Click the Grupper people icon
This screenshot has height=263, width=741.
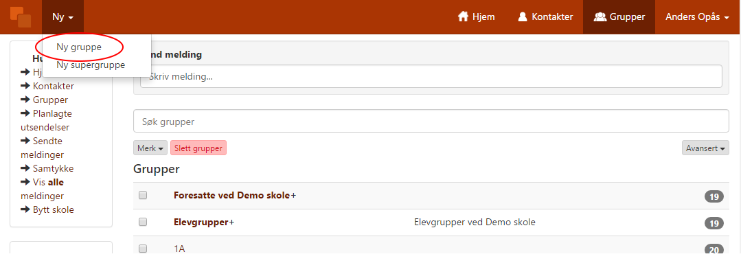coord(600,17)
